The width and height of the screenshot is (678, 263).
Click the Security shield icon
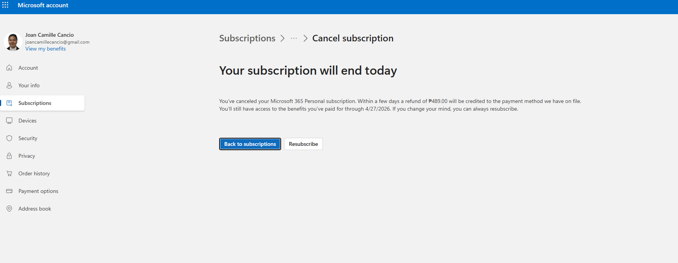click(9, 138)
